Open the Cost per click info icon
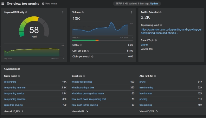The image size is (206, 118). click(88, 51)
